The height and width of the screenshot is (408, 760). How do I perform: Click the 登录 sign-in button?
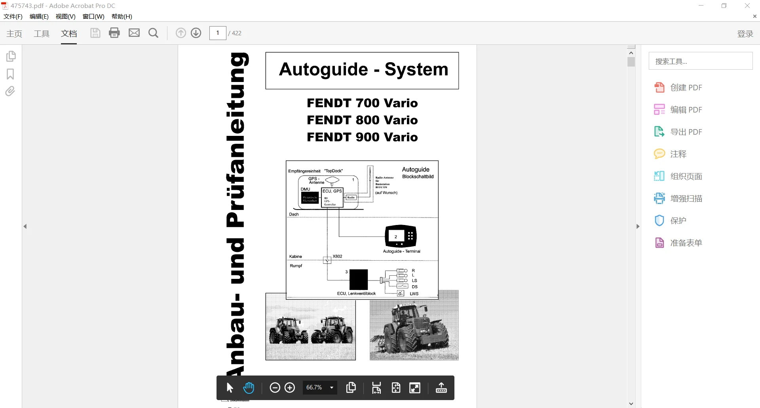[x=745, y=34]
